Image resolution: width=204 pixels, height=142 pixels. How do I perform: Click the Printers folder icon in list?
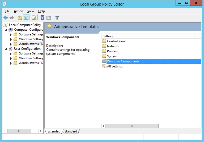pyautogui.click(x=104, y=51)
